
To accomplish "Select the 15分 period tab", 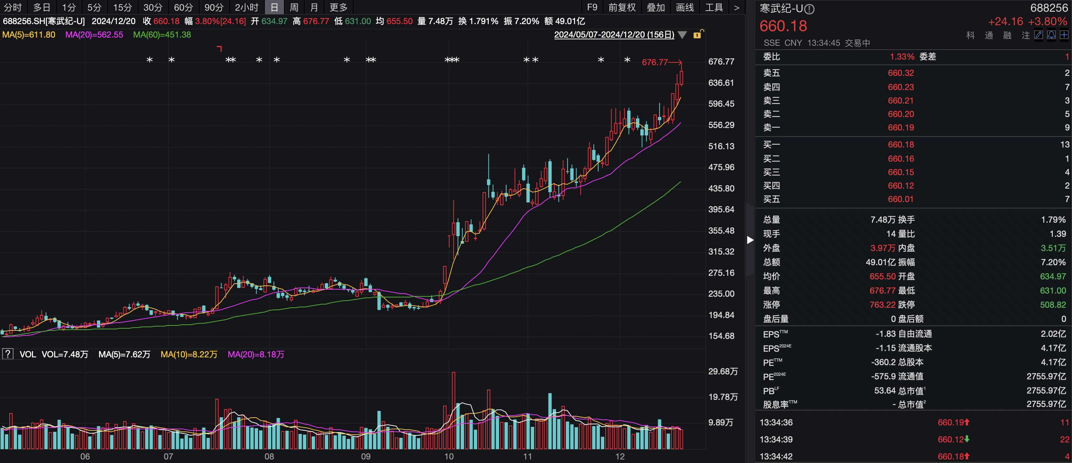I will 122,7.
